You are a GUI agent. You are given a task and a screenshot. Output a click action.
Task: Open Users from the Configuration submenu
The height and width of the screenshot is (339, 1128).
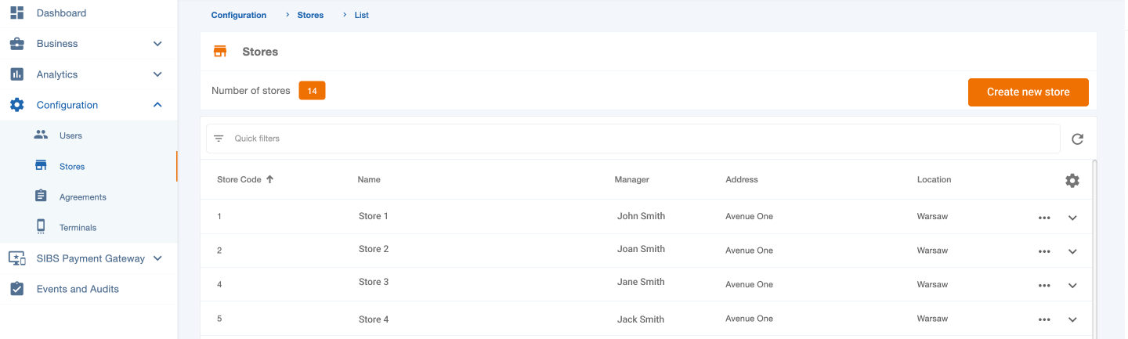(x=70, y=135)
